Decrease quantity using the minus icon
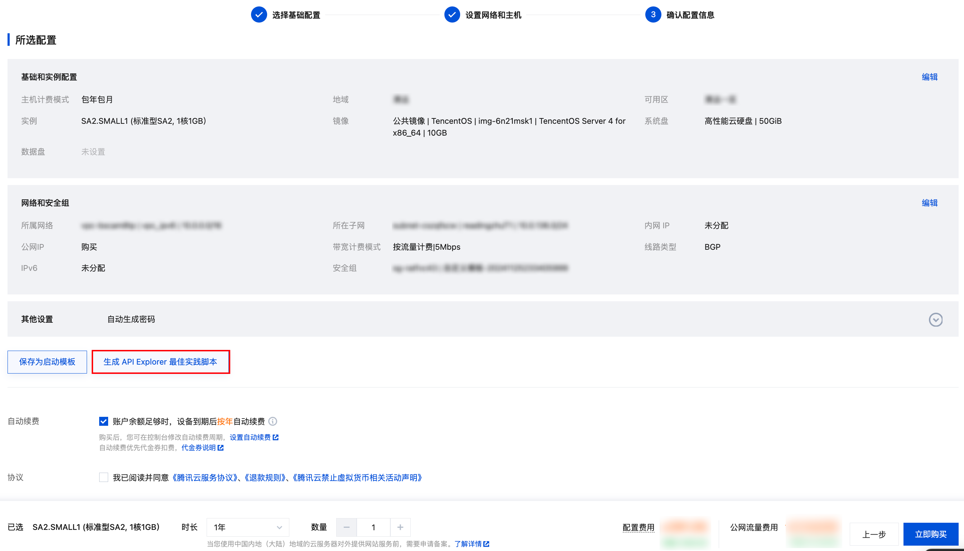 (346, 527)
